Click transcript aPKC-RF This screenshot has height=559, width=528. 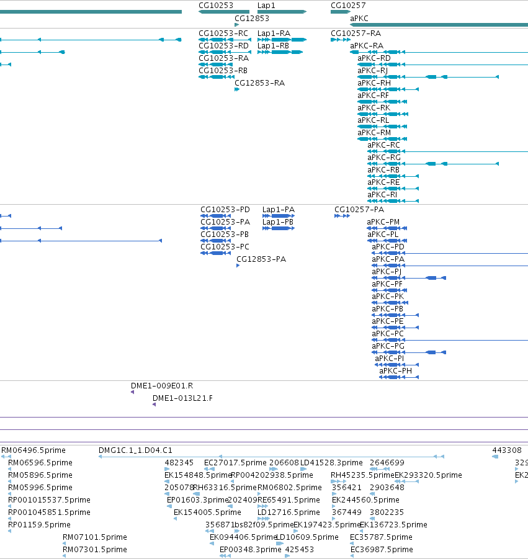[373, 96]
